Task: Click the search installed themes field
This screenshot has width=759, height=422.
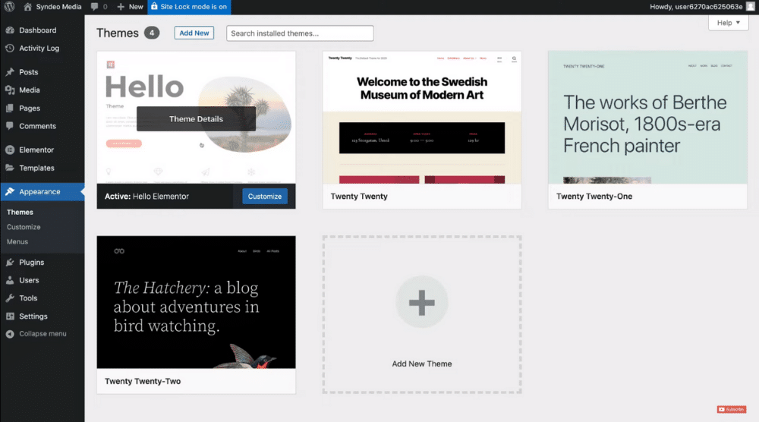Action: (300, 33)
